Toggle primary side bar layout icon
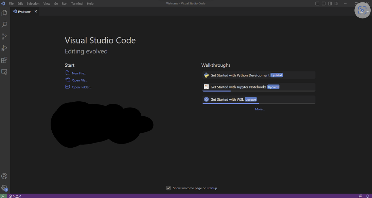 click(x=317, y=3)
